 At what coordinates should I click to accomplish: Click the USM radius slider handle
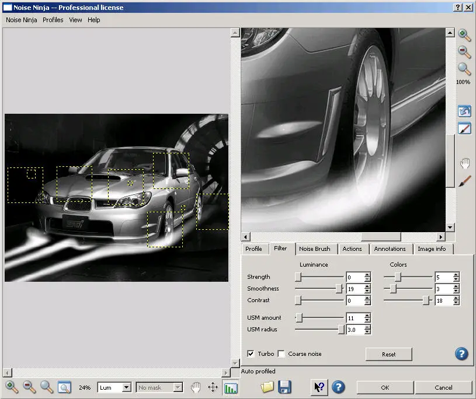(341, 329)
